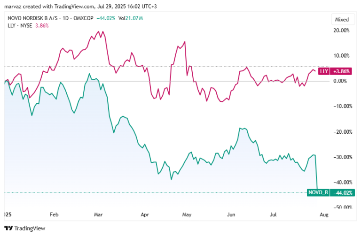361x236 pixels.
Task: Click the LLY · NYSE comparison legend
Action: tap(20, 25)
